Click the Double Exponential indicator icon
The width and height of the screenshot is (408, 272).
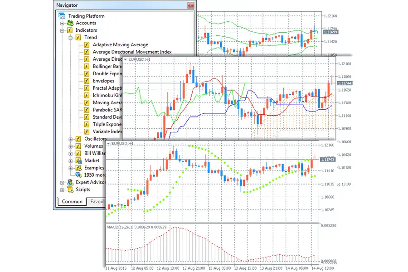pyautogui.click(x=87, y=73)
